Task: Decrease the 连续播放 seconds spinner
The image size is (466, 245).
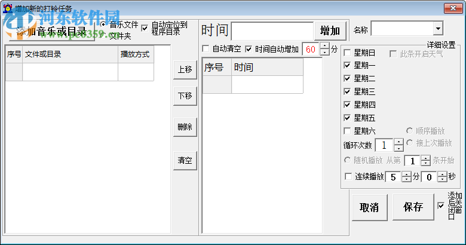Action: coord(442,180)
